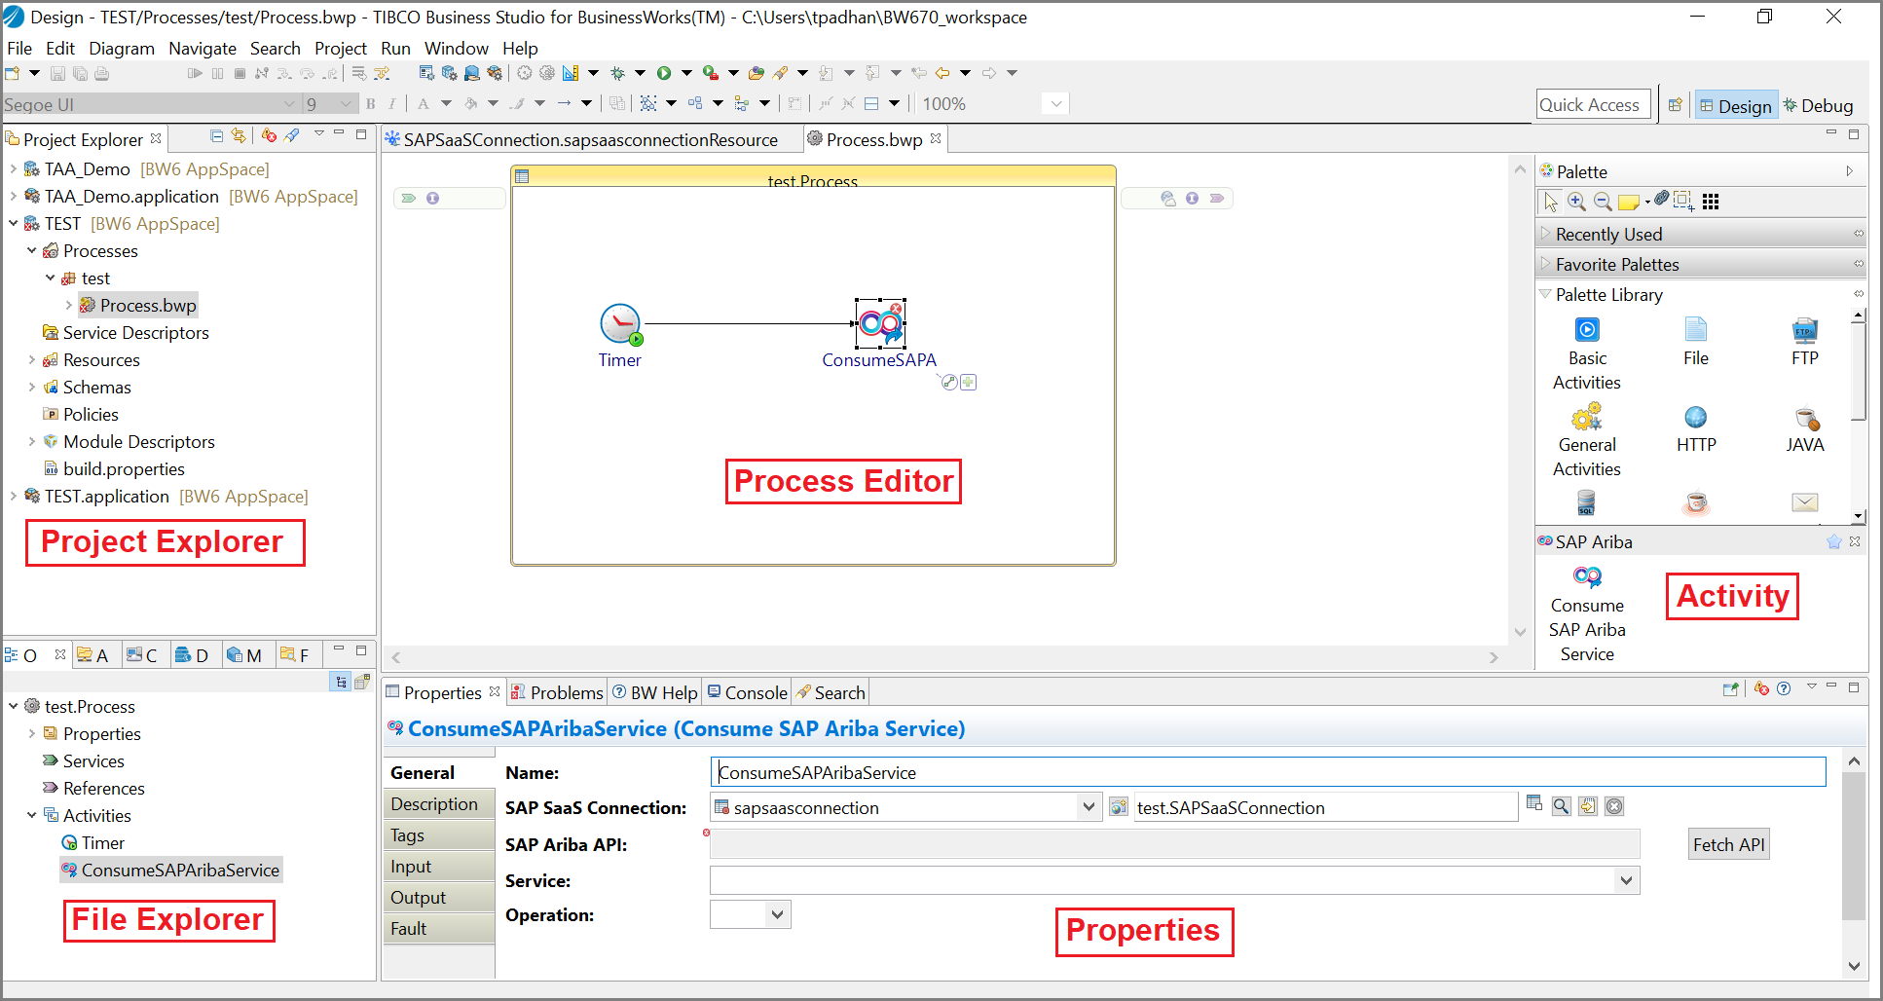The height and width of the screenshot is (1001, 1883).
Task: Click palette Zoom Out magnifier
Action: click(x=1603, y=202)
